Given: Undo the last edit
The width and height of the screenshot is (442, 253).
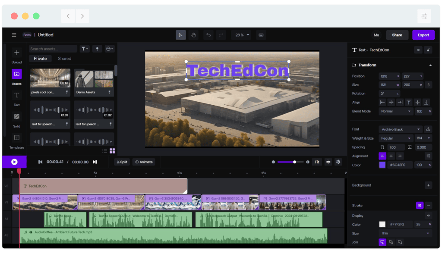Looking at the screenshot, I should pyautogui.click(x=209, y=35).
